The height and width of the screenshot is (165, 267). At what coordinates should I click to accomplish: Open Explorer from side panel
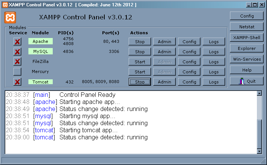(x=247, y=48)
